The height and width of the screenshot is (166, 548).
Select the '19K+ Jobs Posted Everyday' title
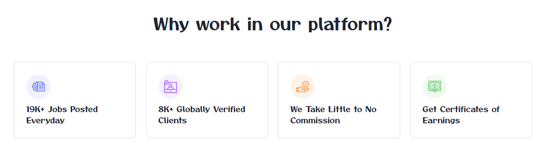point(62,115)
